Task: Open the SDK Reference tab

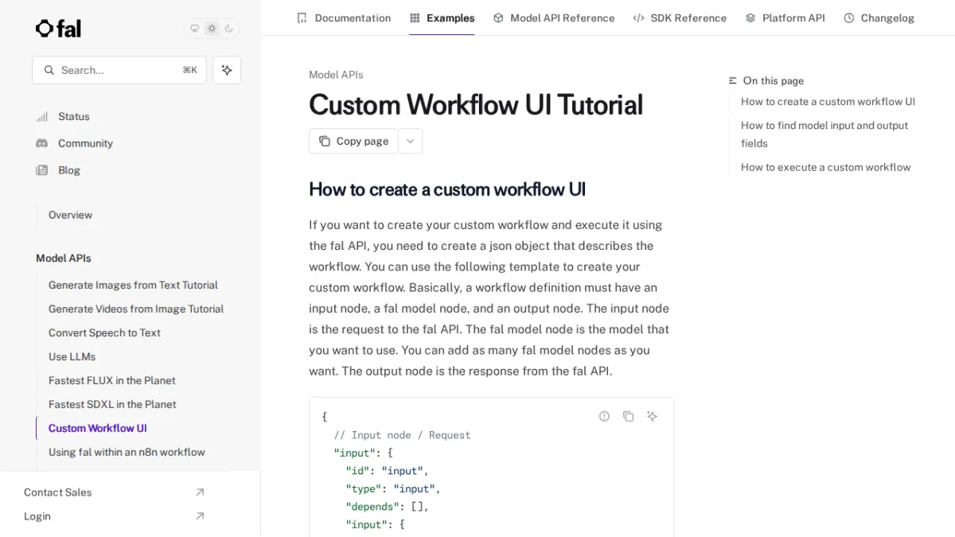Action: click(x=680, y=18)
